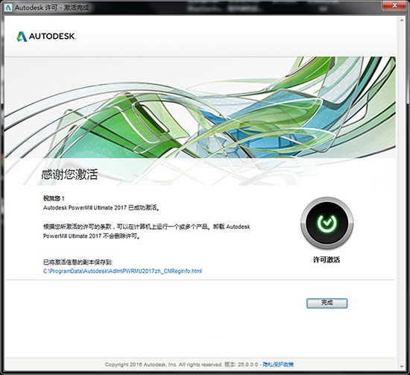The height and width of the screenshot is (375, 410).
Task: Click the 'PowerMill Ultimate 2017 已成功激活' line
Action: 101,208
